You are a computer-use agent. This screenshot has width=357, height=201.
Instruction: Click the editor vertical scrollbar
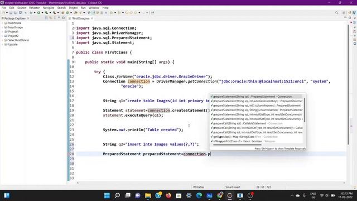(348, 84)
